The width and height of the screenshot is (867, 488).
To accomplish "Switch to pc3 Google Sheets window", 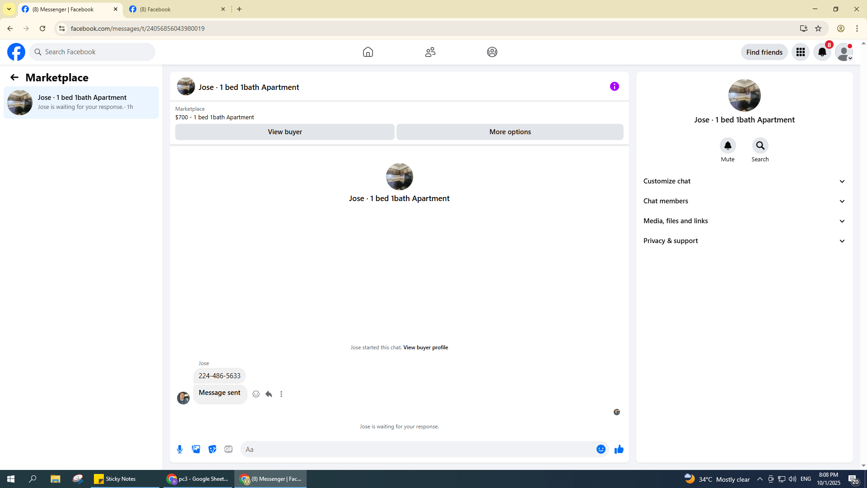I will pos(197,479).
